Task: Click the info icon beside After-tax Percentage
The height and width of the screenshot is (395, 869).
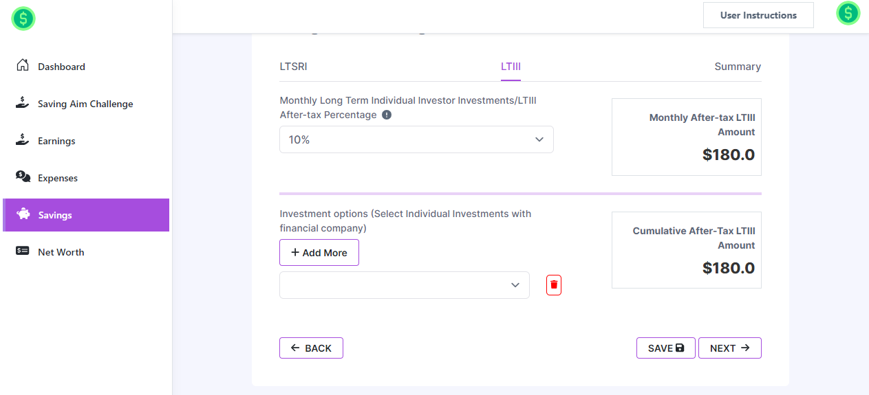Action: point(387,115)
